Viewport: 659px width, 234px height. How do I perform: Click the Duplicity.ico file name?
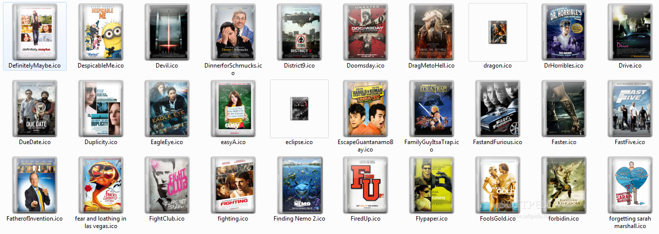101,142
